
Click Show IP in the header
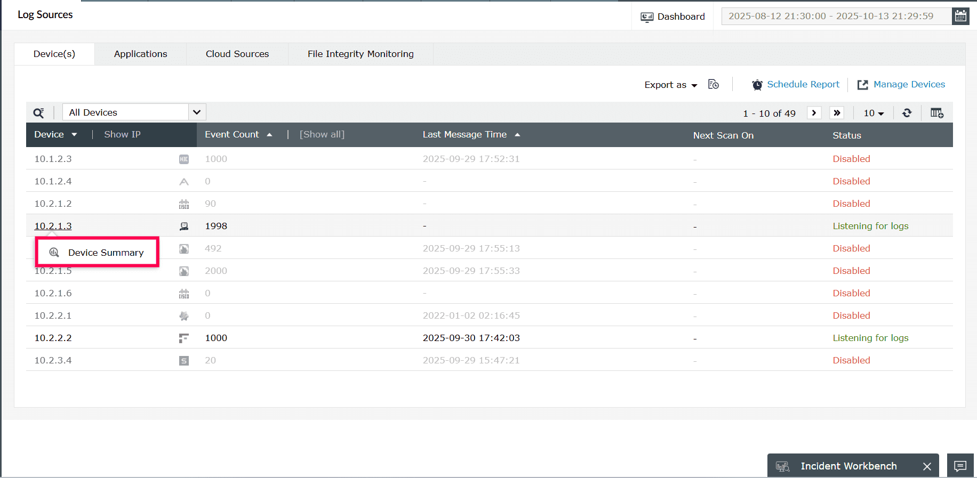click(122, 134)
